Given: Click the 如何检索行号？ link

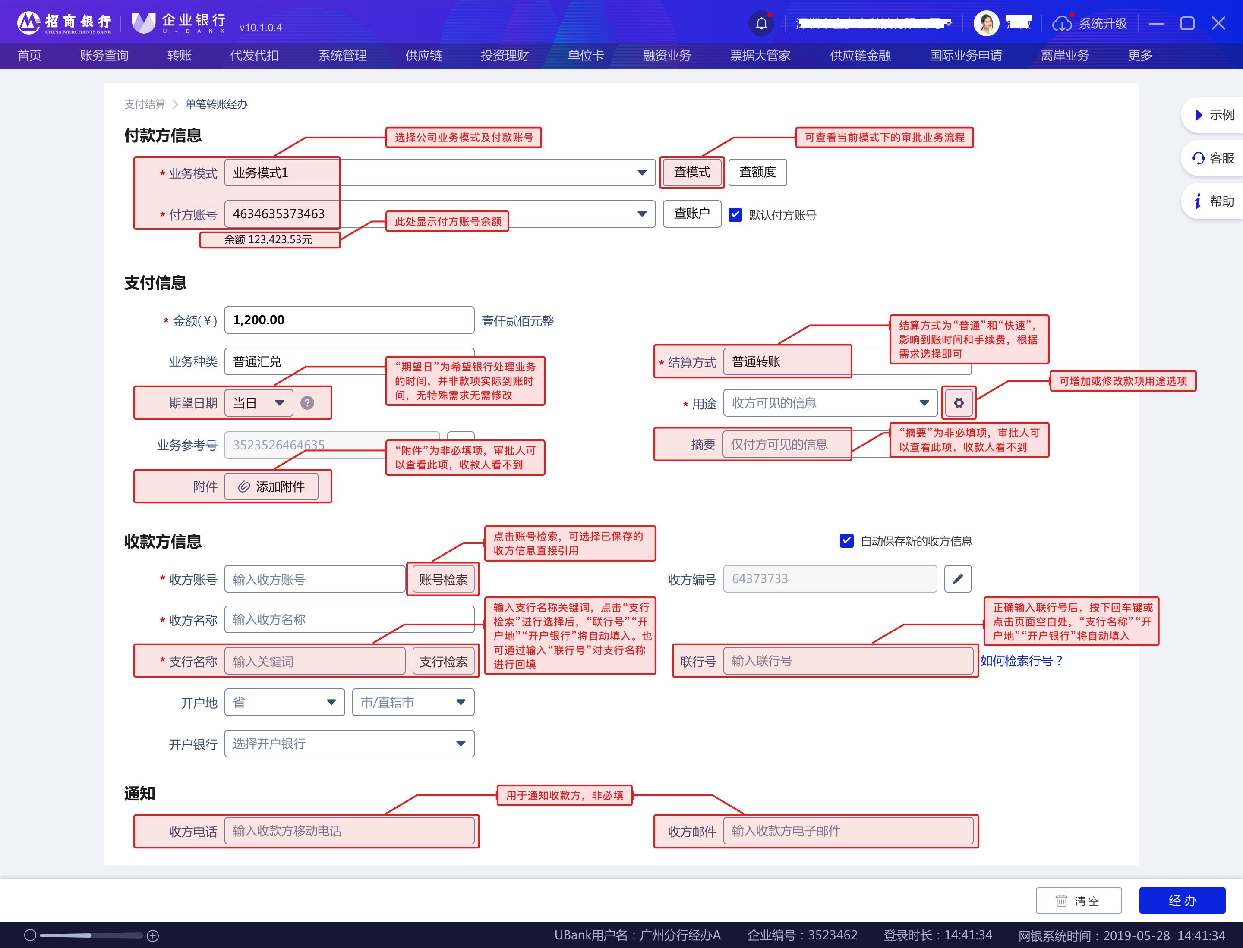Looking at the screenshot, I should 1021,661.
